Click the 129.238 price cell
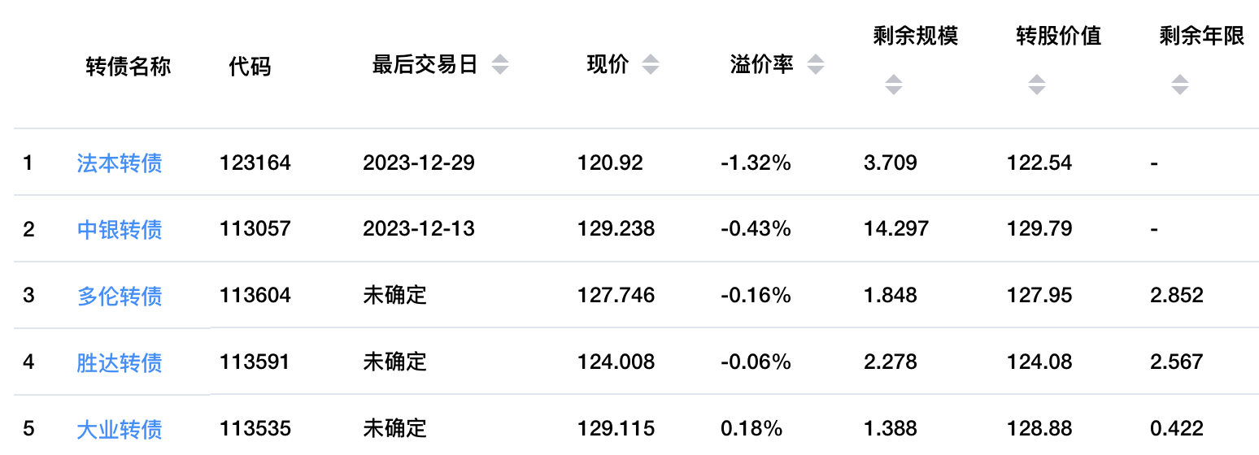The image size is (1259, 455). (x=616, y=230)
